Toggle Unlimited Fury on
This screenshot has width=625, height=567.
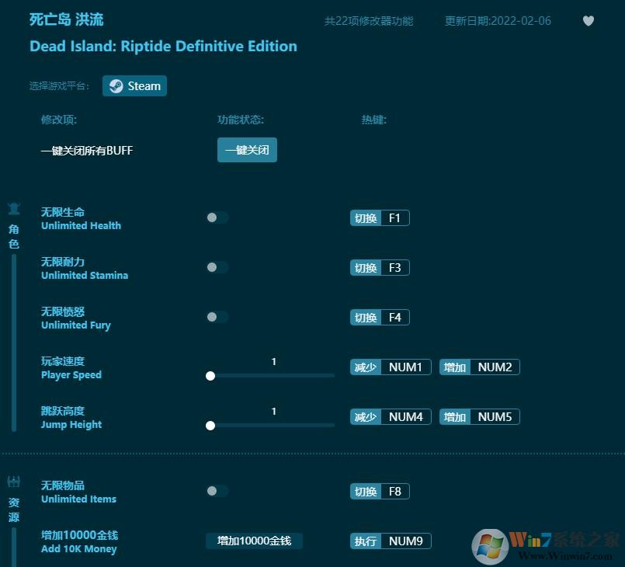tap(217, 317)
